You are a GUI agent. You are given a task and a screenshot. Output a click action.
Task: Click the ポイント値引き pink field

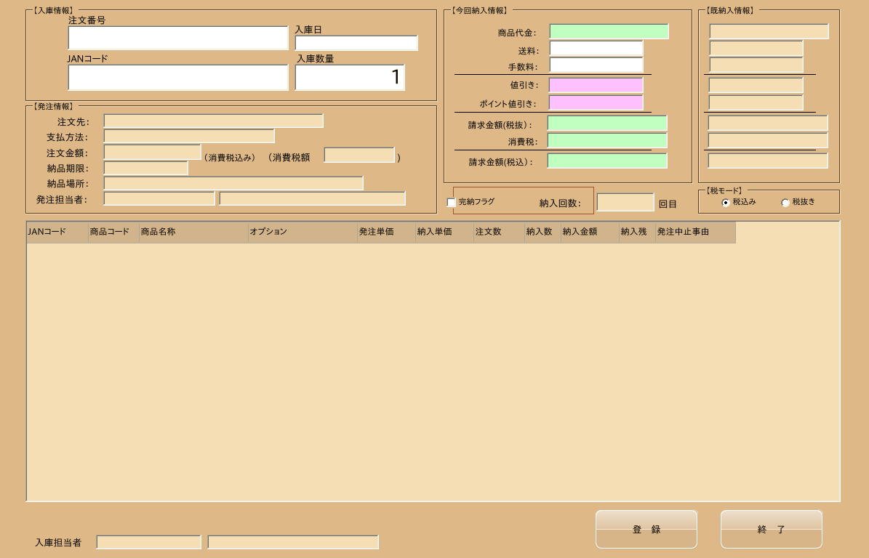pos(596,102)
